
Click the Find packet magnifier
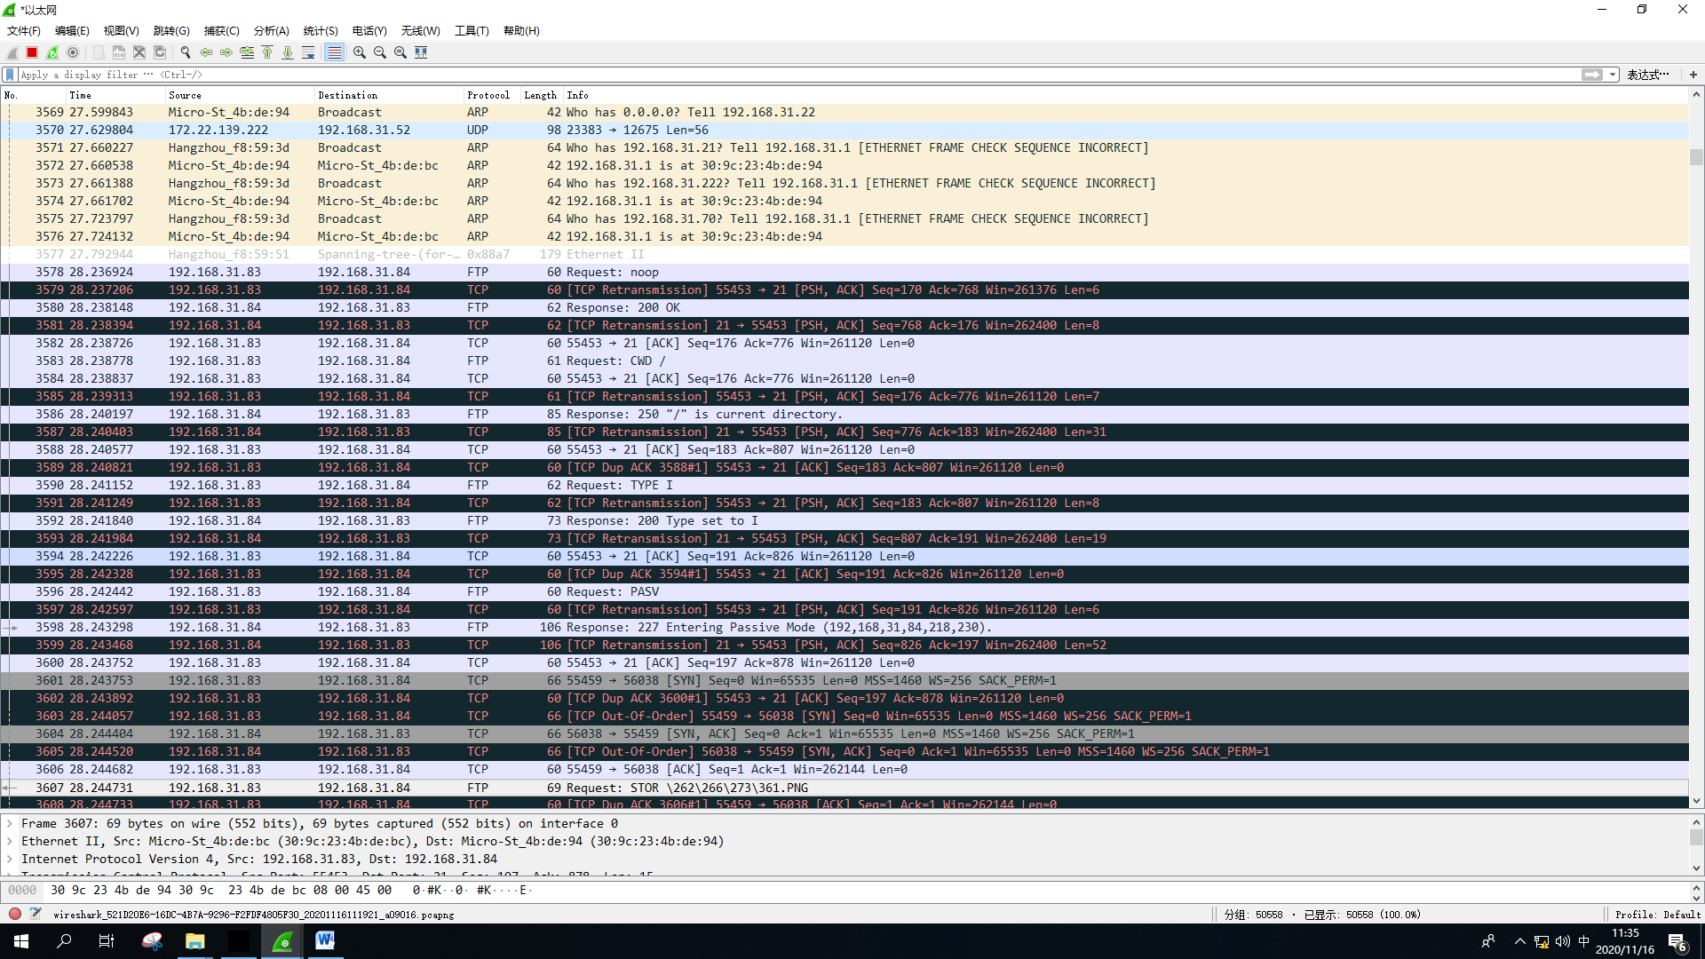[x=186, y=52]
